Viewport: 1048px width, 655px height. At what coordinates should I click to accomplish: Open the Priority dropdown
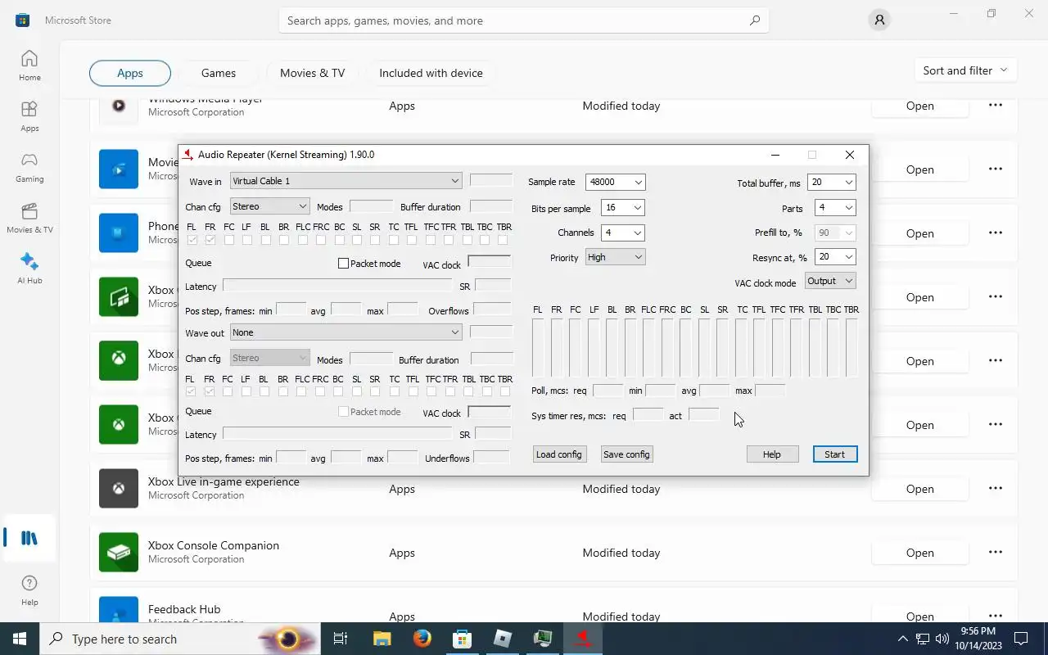coord(615,257)
